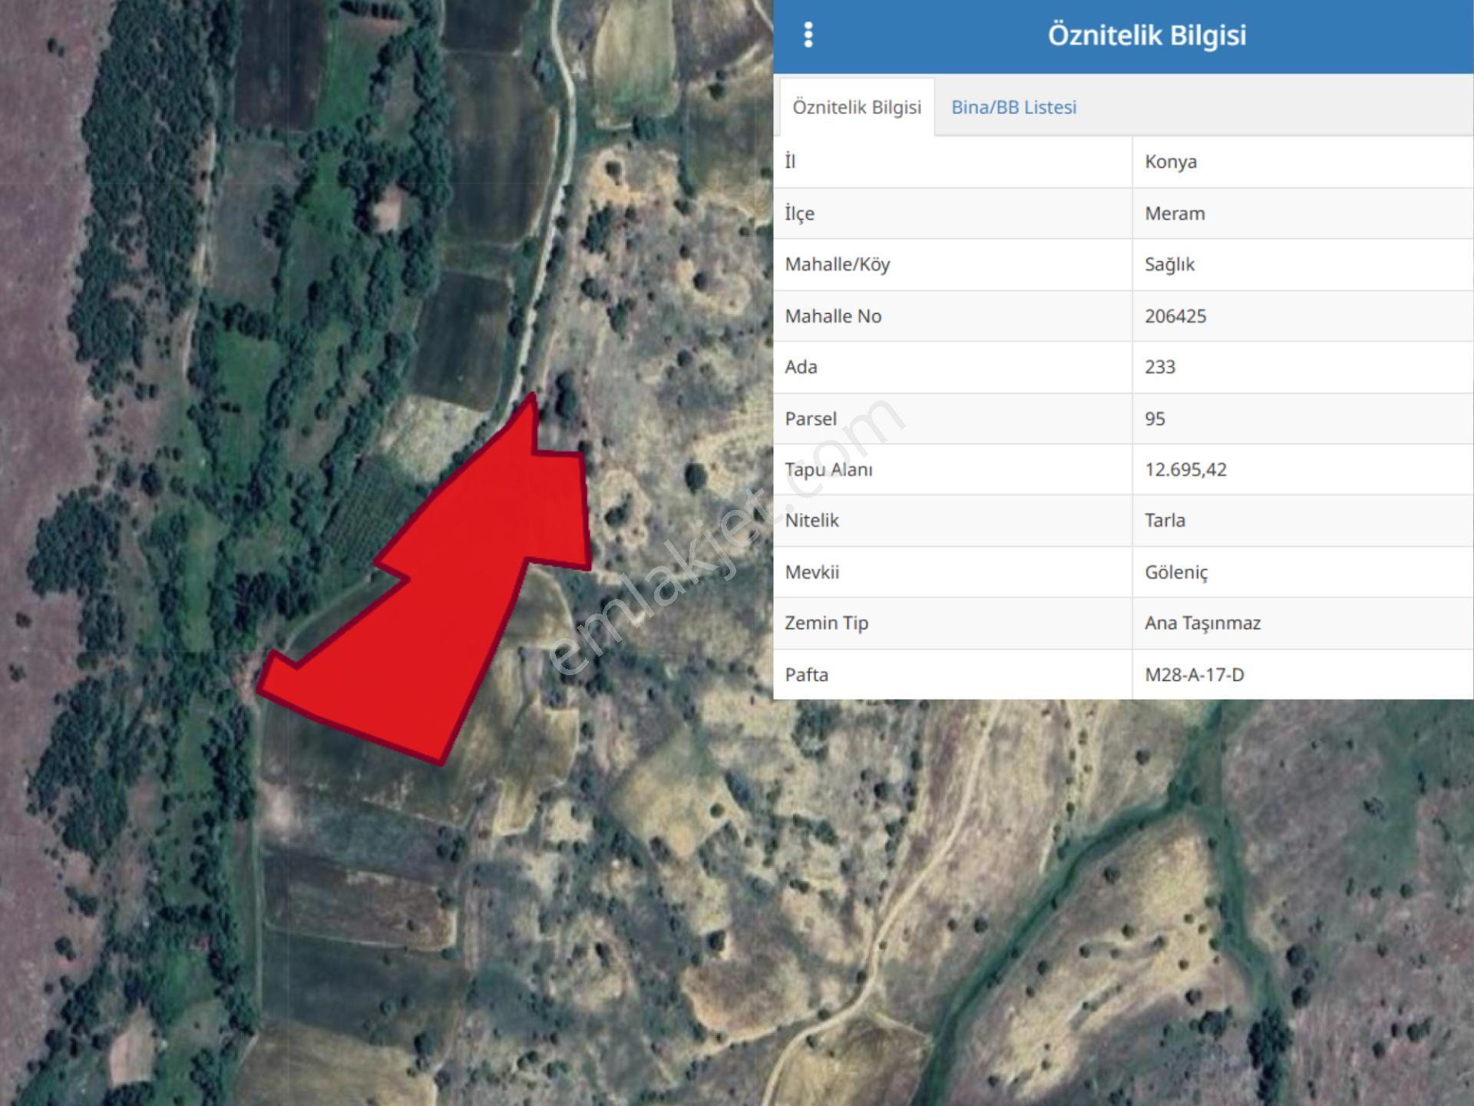Switch to the Bina/BB Listesi tab

[x=1013, y=108]
